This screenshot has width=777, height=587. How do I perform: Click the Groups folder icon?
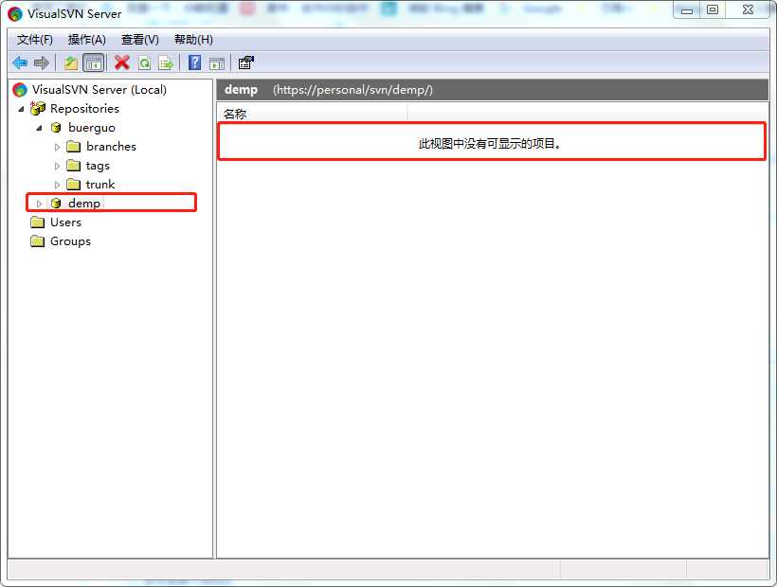[x=38, y=241]
